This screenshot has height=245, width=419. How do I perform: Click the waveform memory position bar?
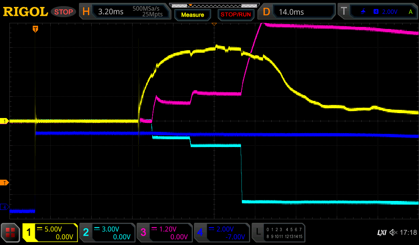(x=214, y=5)
